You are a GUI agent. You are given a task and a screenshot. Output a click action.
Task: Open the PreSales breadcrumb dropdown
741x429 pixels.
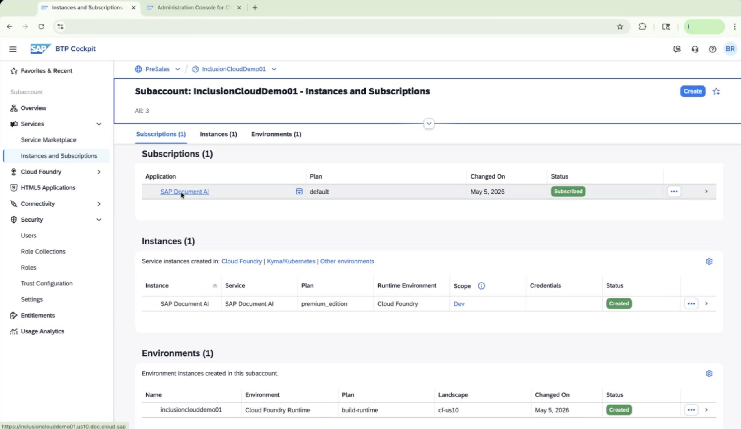click(178, 69)
